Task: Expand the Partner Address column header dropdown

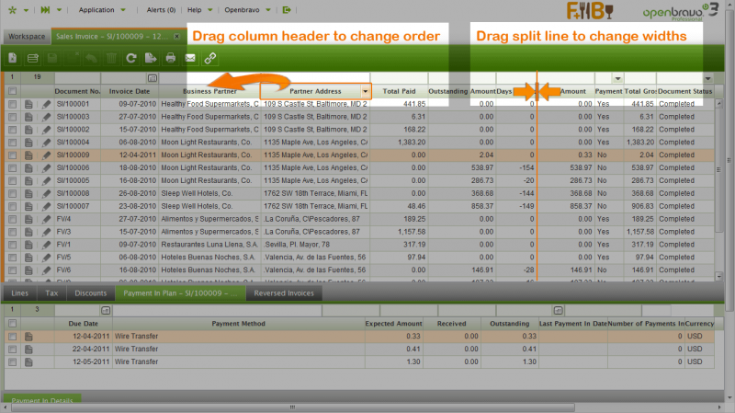Action: coord(366,92)
